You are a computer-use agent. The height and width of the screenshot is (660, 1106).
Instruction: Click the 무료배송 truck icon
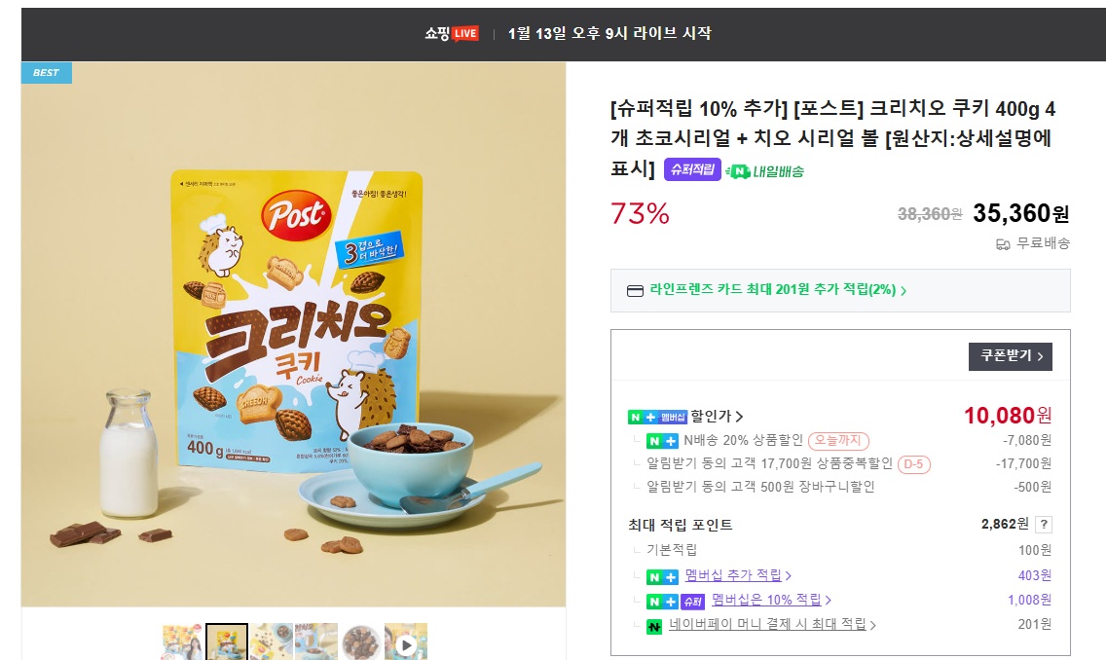click(x=1003, y=244)
